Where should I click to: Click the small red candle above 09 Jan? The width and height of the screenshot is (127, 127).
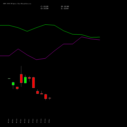29,78
